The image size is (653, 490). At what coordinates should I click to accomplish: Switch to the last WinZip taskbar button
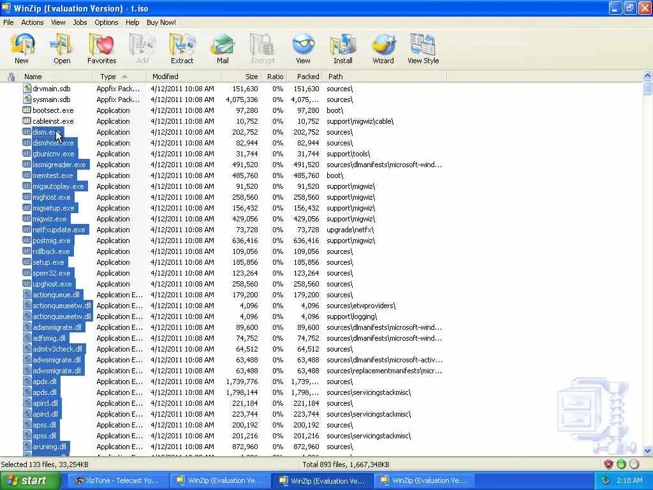coord(424,480)
